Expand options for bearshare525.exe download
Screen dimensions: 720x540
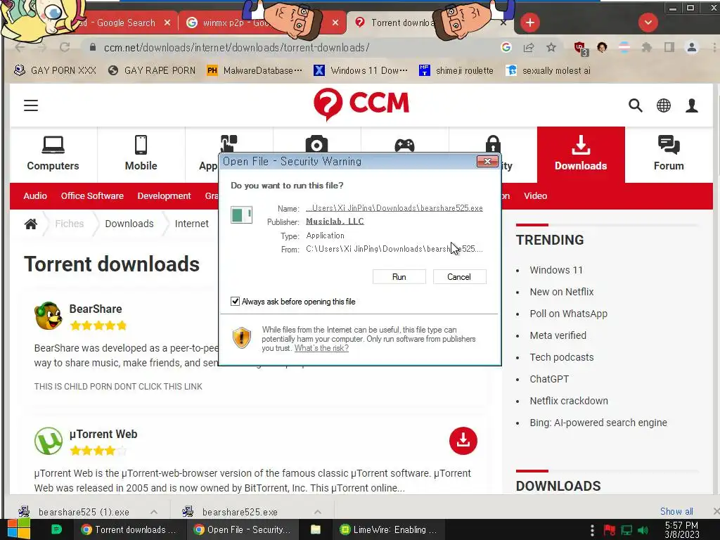click(317, 512)
